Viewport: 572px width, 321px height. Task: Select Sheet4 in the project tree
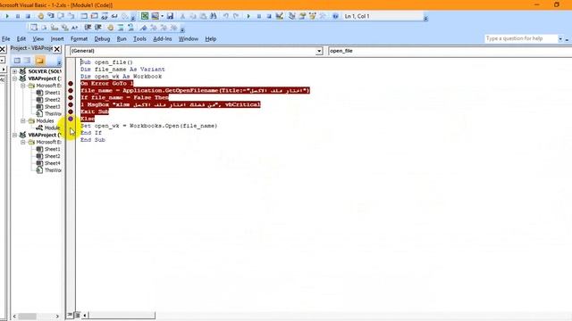(48, 163)
